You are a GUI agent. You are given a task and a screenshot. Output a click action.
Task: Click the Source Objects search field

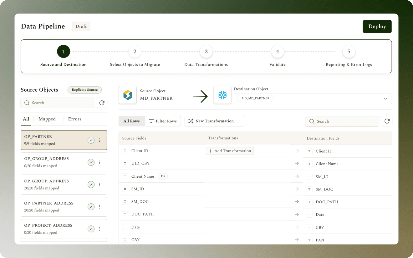point(58,103)
